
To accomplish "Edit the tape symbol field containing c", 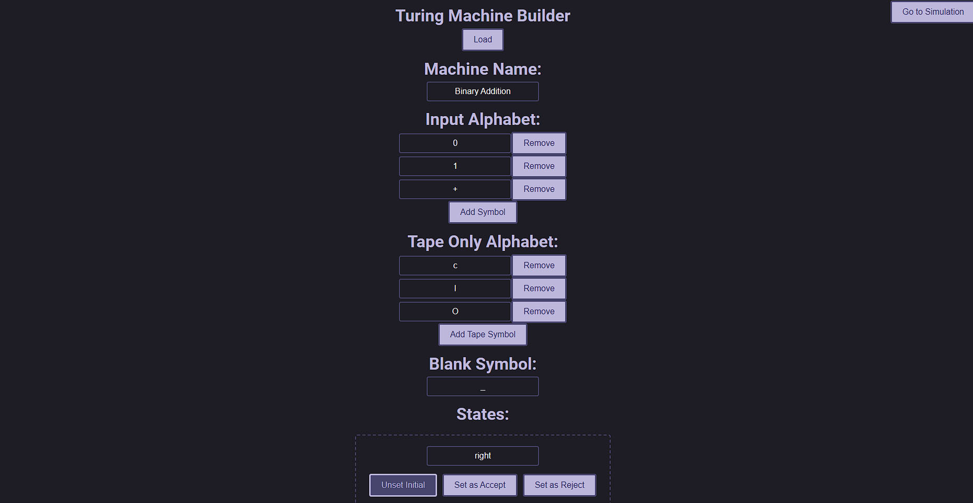I will 455,266.
